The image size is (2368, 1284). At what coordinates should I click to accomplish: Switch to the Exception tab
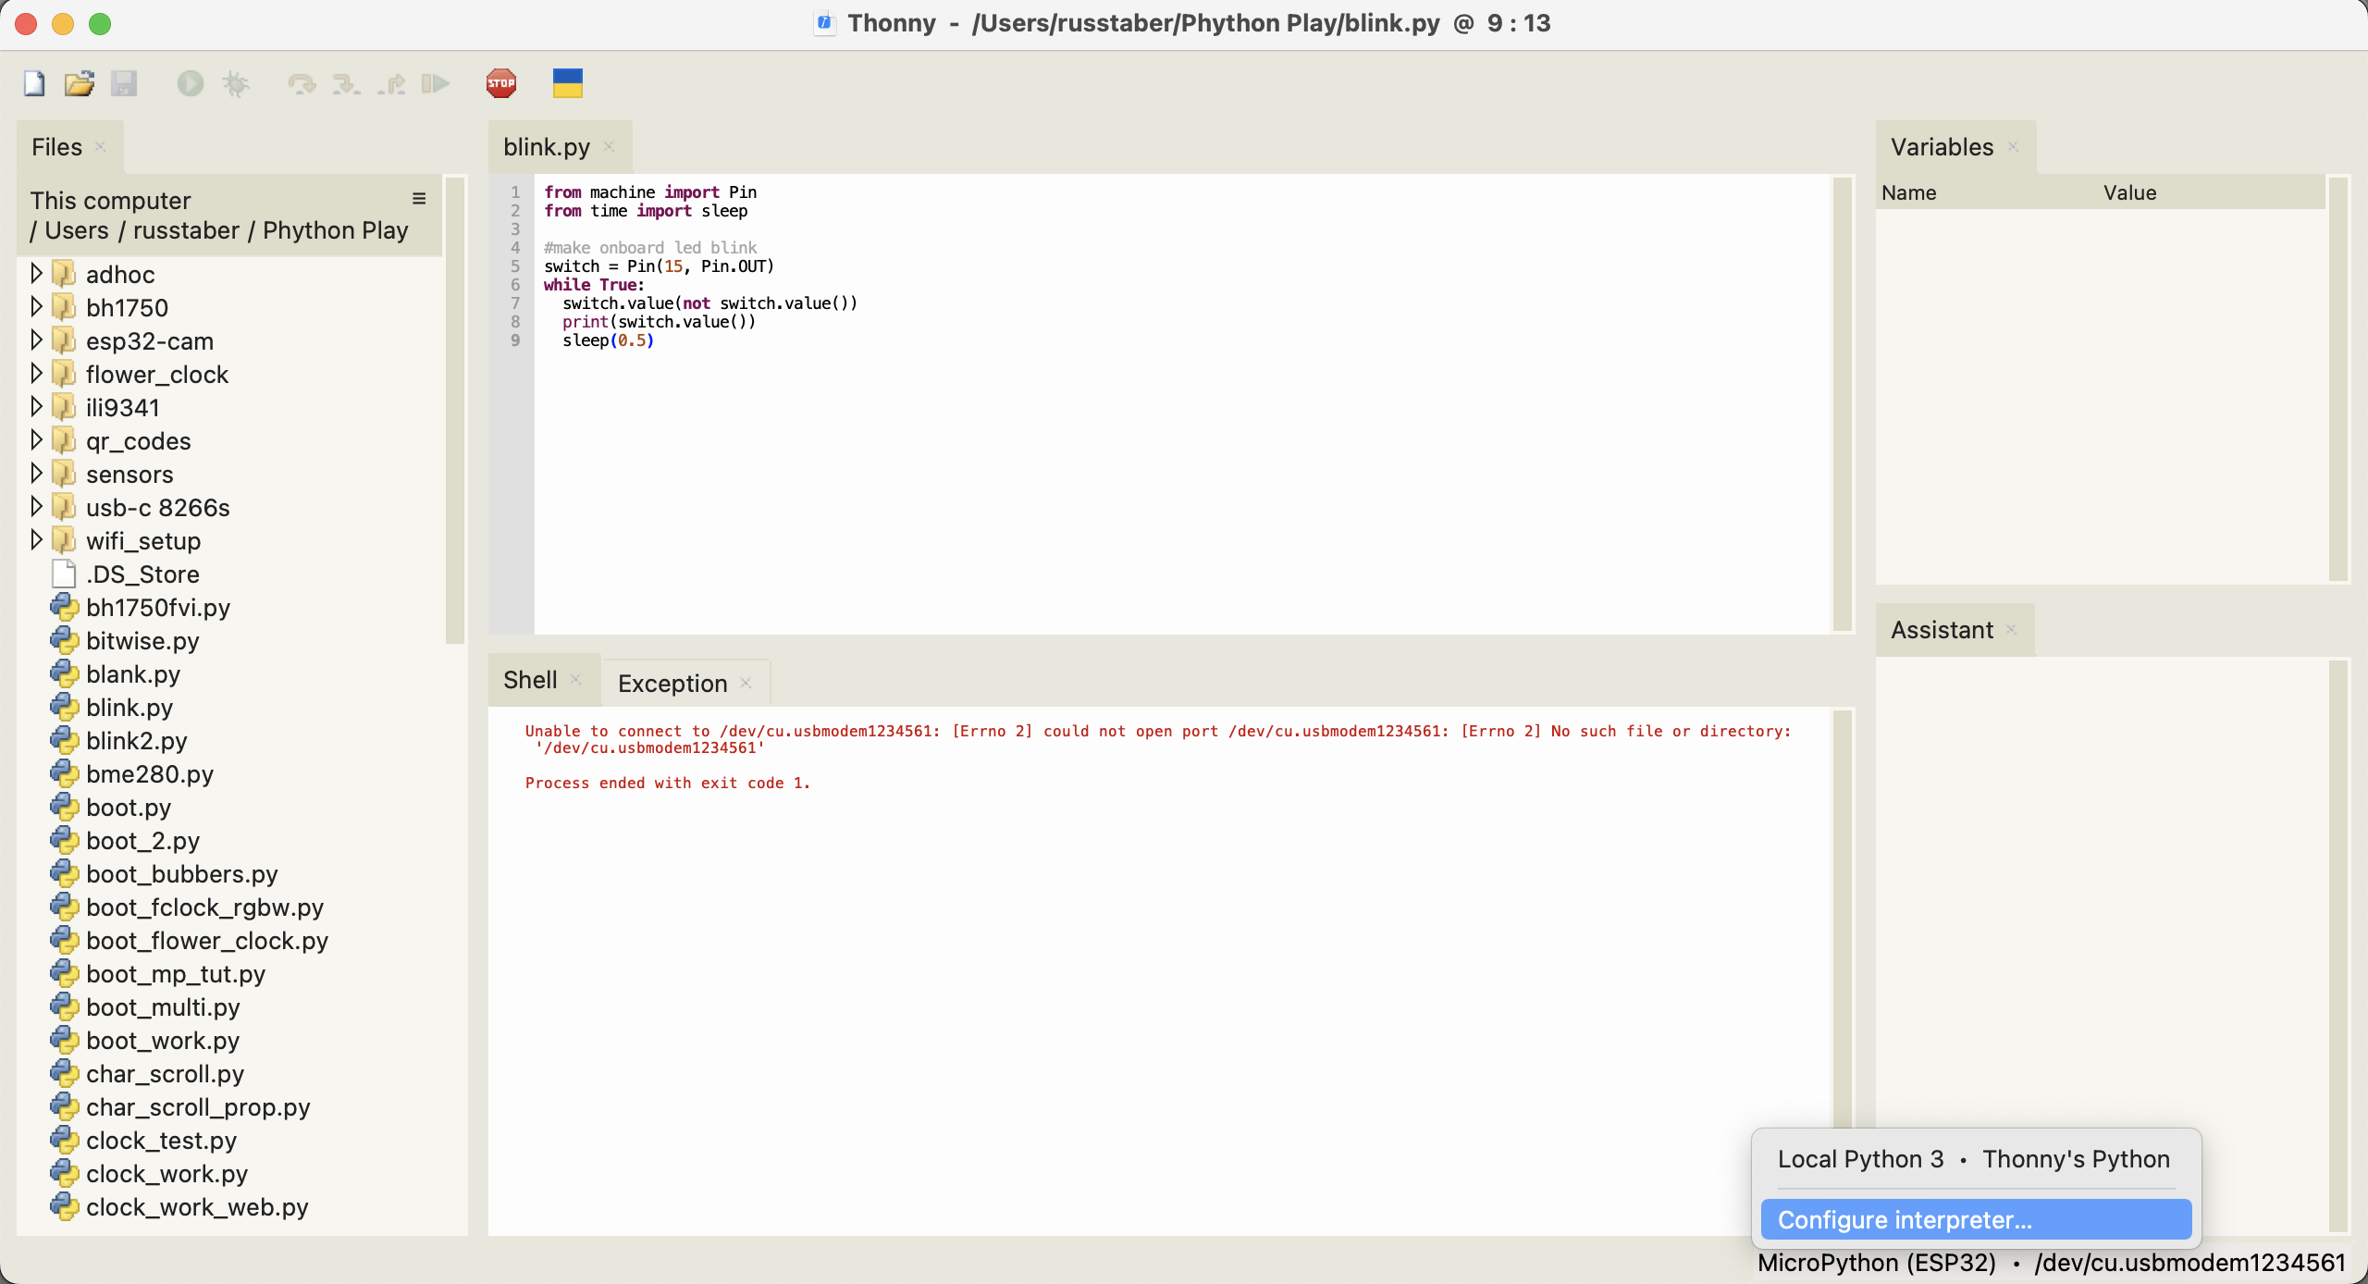tap(672, 683)
